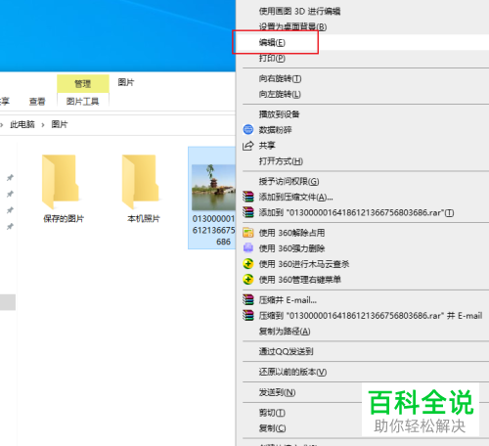Screen dimensions: 489x446
Task: Click WinRAR icon beside 添加到压缩文件
Action: tap(248, 197)
